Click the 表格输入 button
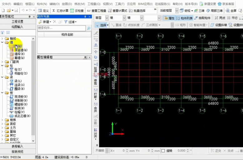 pyautogui.click(x=17, y=146)
